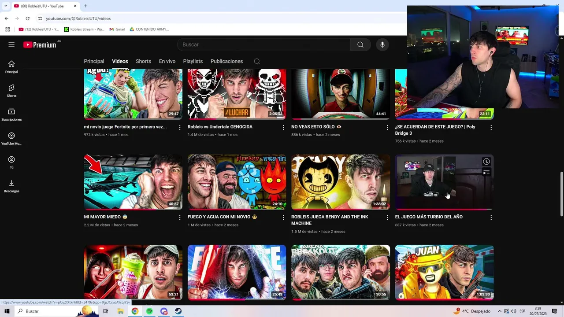Click the YouTube Premium logo
The height and width of the screenshot is (317, 564).
(40, 44)
